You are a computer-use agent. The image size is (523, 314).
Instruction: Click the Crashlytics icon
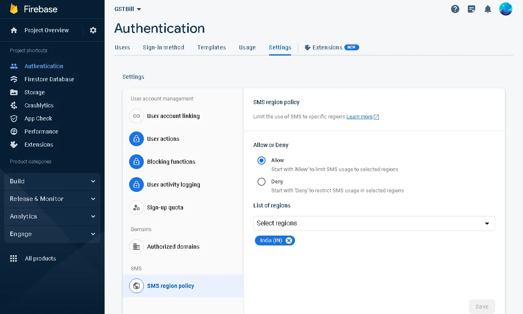[14, 105]
